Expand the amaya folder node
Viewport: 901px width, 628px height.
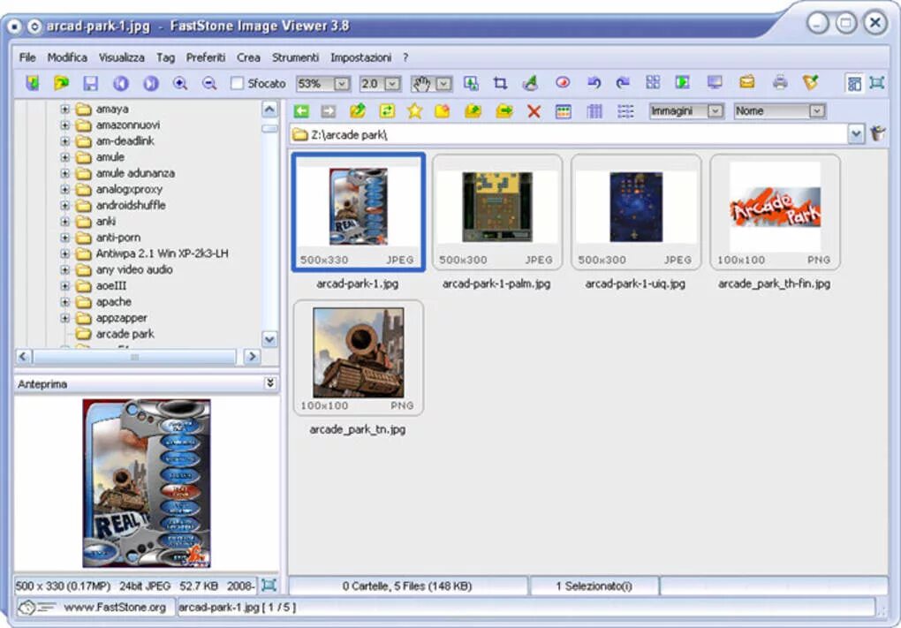(65, 109)
